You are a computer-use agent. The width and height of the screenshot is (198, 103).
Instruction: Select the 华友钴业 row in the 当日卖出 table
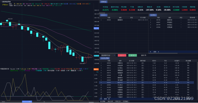(173, 25)
